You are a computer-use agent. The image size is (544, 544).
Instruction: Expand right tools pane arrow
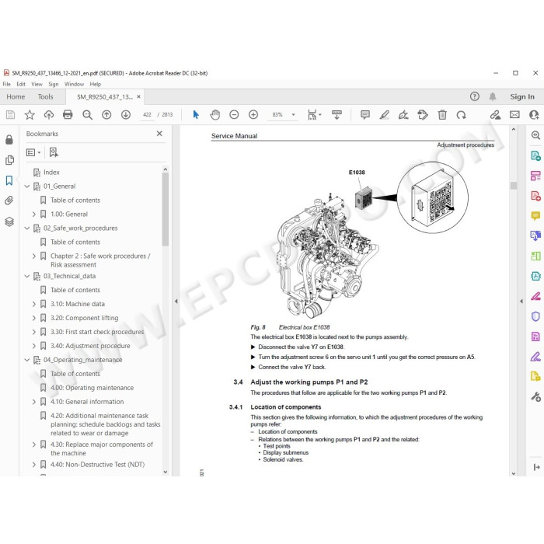521,302
